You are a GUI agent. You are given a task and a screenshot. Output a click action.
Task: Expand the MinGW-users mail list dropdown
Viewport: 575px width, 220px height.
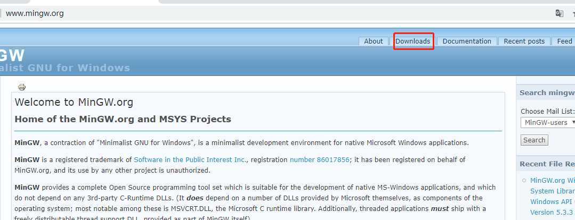(x=548, y=122)
